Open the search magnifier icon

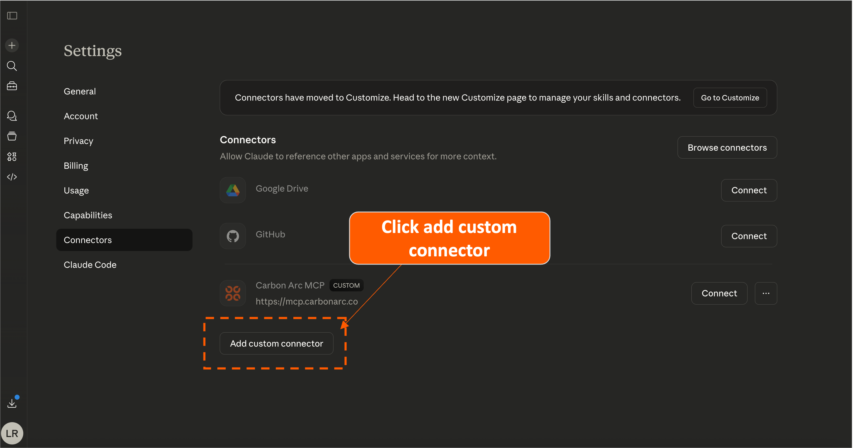[x=12, y=66]
